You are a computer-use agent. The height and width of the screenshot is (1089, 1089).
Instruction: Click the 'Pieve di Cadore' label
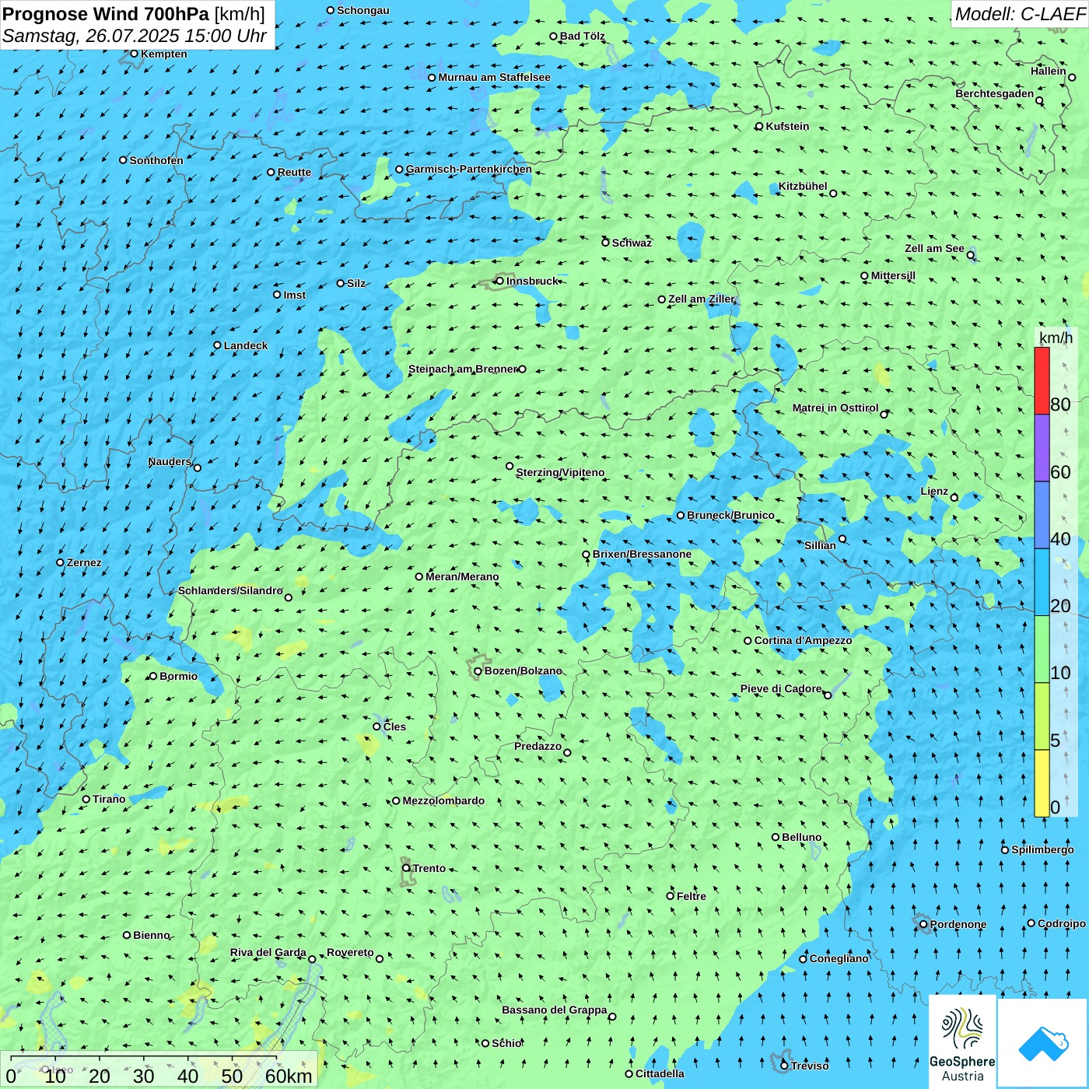tap(781, 688)
